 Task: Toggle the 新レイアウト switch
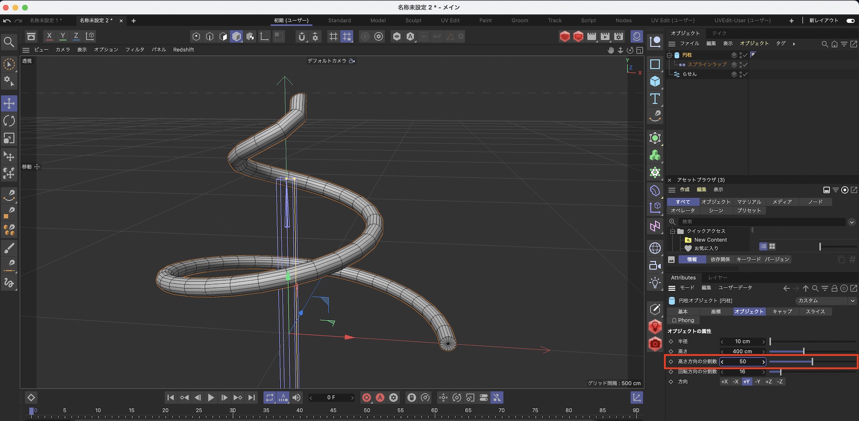[x=850, y=21]
